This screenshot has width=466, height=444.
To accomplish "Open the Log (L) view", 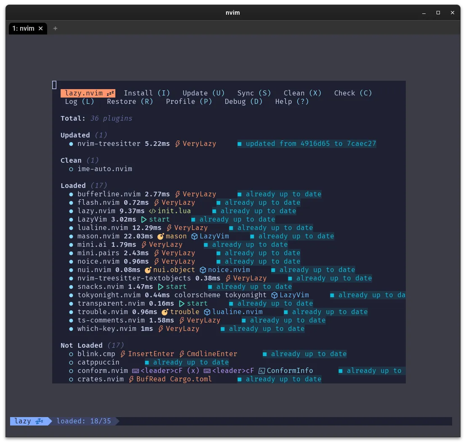I will tap(80, 101).
